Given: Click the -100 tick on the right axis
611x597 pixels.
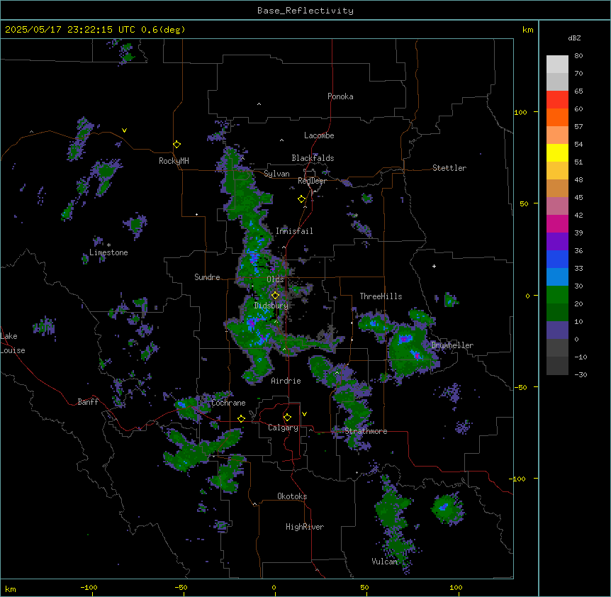Looking at the screenshot, I should click(517, 479).
